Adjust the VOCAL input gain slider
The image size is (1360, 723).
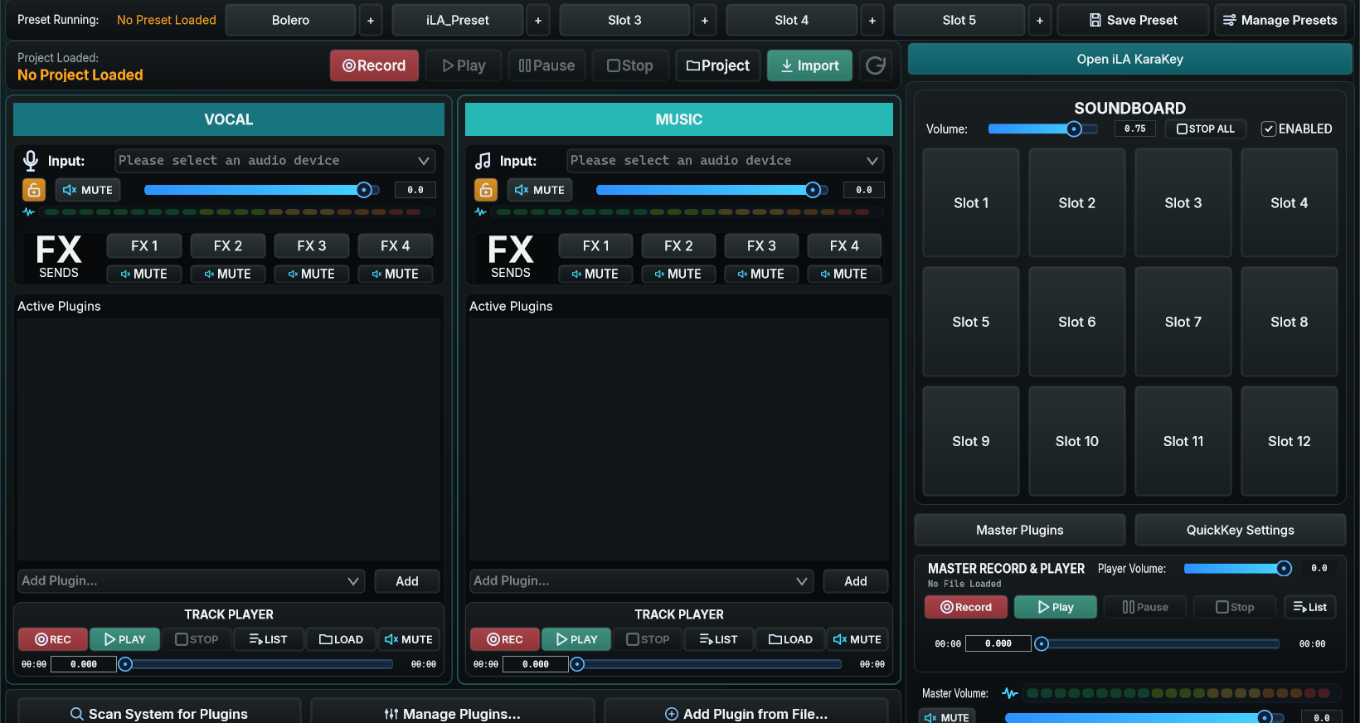pyautogui.click(x=262, y=190)
